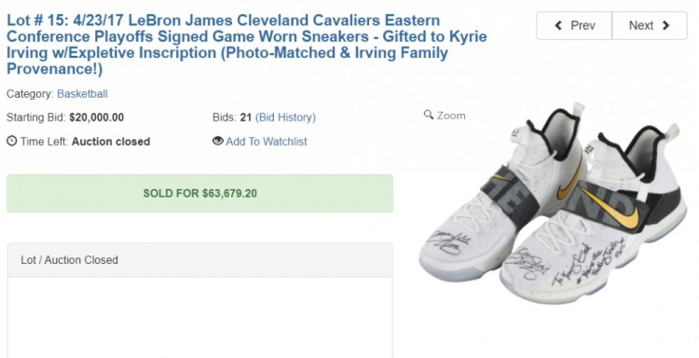Open the Lot #15 LeBron James title link
Viewport: 699px width, 358px height.
pos(247,45)
